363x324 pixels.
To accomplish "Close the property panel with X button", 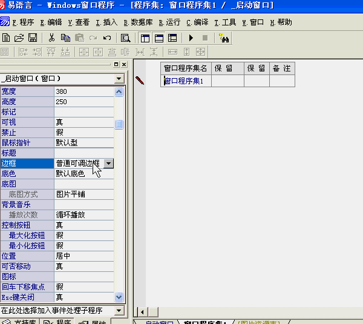I will [124, 64].
